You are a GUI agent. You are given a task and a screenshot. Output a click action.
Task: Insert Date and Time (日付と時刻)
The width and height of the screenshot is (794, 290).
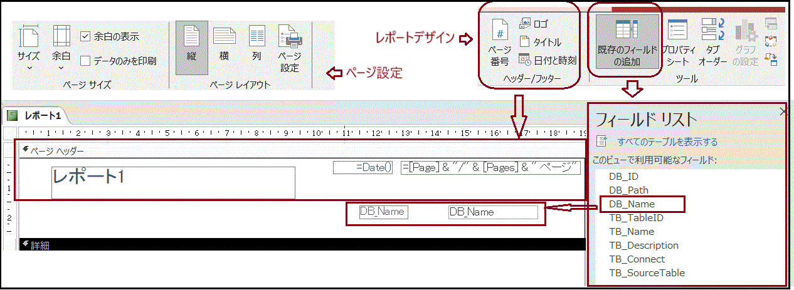click(x=547, y=60)
